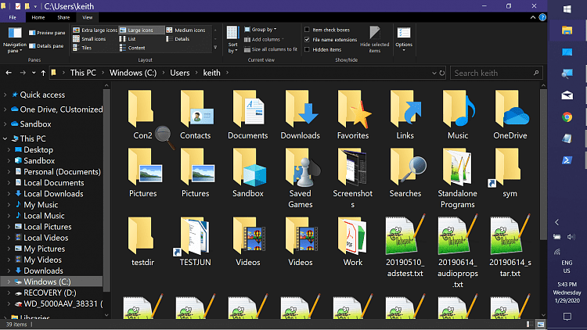Open the Sort by menu
The height and width of the screenshot is (330, 587).
pos(232,40)
